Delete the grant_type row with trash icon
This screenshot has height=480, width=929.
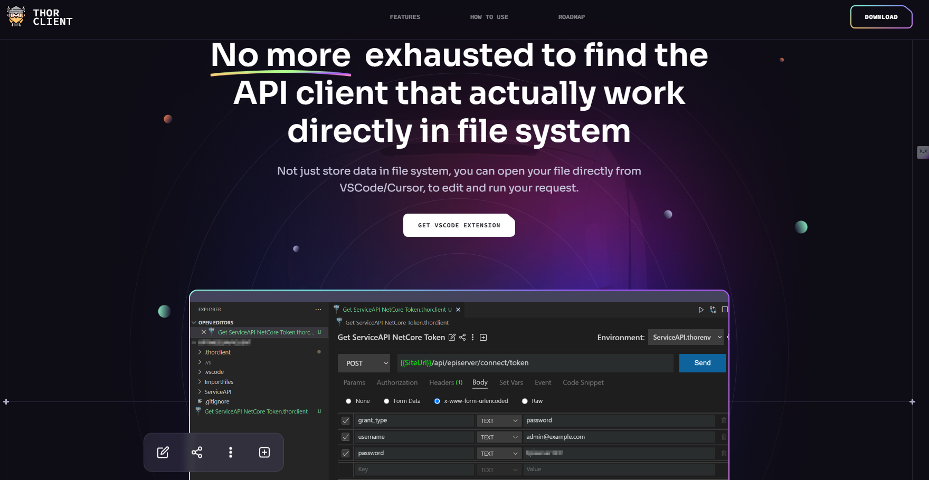[x=724, y=420]
